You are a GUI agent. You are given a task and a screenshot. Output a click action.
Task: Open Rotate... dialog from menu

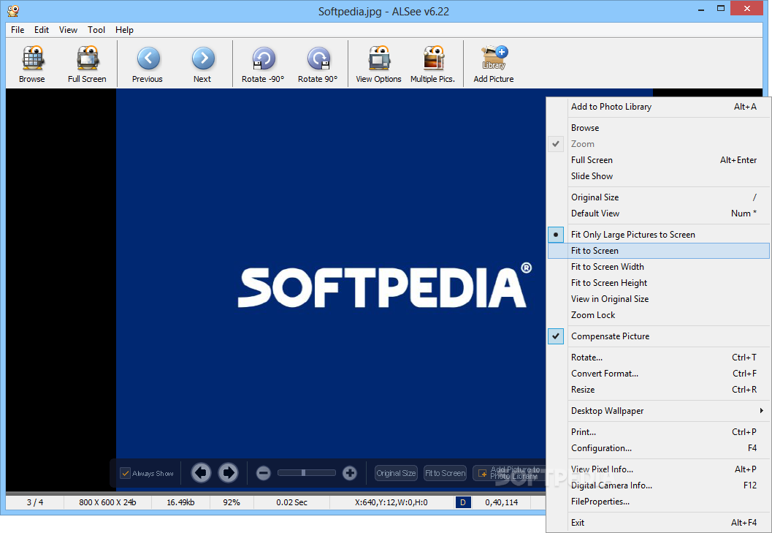pyautogui.click(x=658, y=358)
